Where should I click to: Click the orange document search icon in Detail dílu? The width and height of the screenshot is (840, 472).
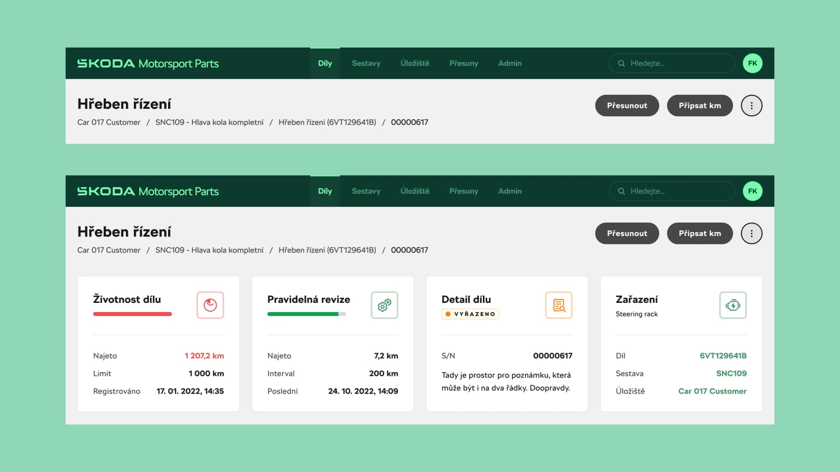coord(559,305)
